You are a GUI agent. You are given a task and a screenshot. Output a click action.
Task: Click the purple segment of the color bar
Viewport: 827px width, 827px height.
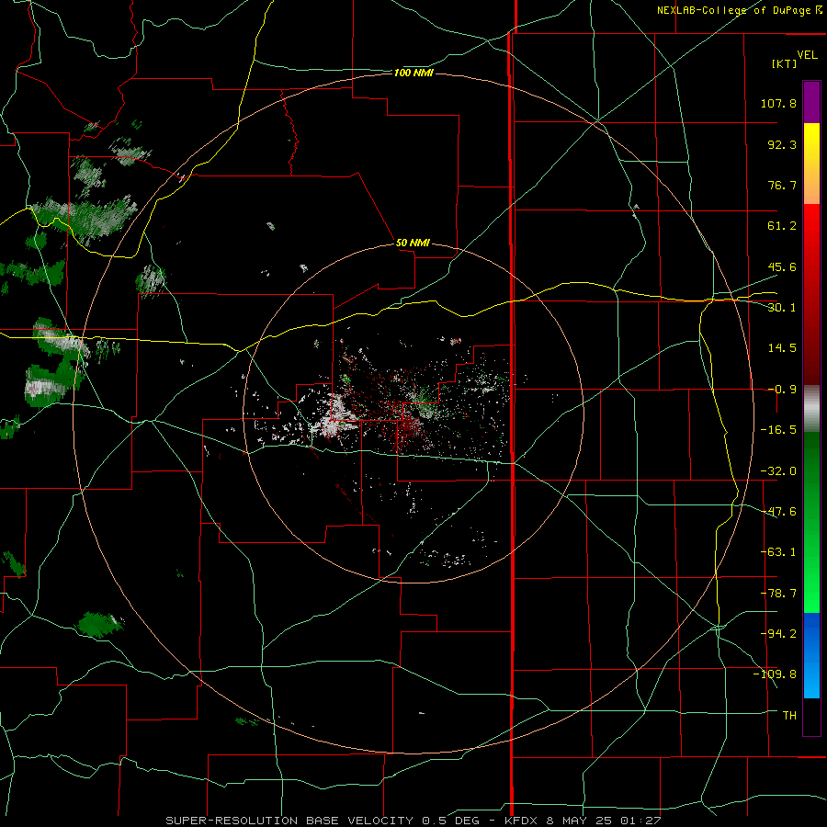[x=811, y=102]
